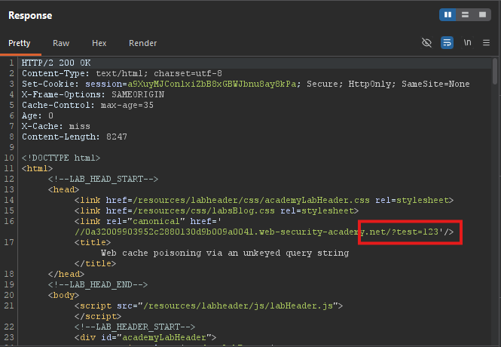This screenshot has width=501, height=347.
Task: Select the top/bottom layout icon
Action: click(466, 15)
